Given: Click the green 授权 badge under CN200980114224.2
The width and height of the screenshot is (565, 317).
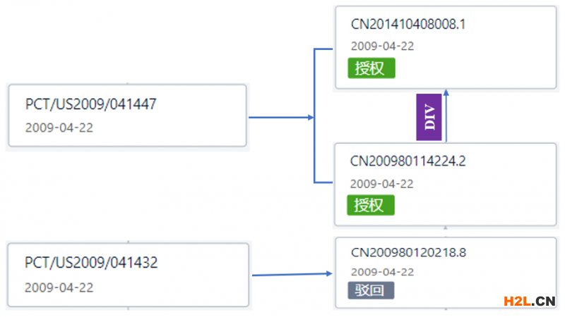Looking at the screenshot, I should click(x=371, y=205).
